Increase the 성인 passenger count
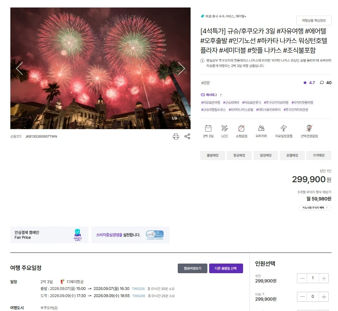 pyautogui.click(x=324, y=278)
